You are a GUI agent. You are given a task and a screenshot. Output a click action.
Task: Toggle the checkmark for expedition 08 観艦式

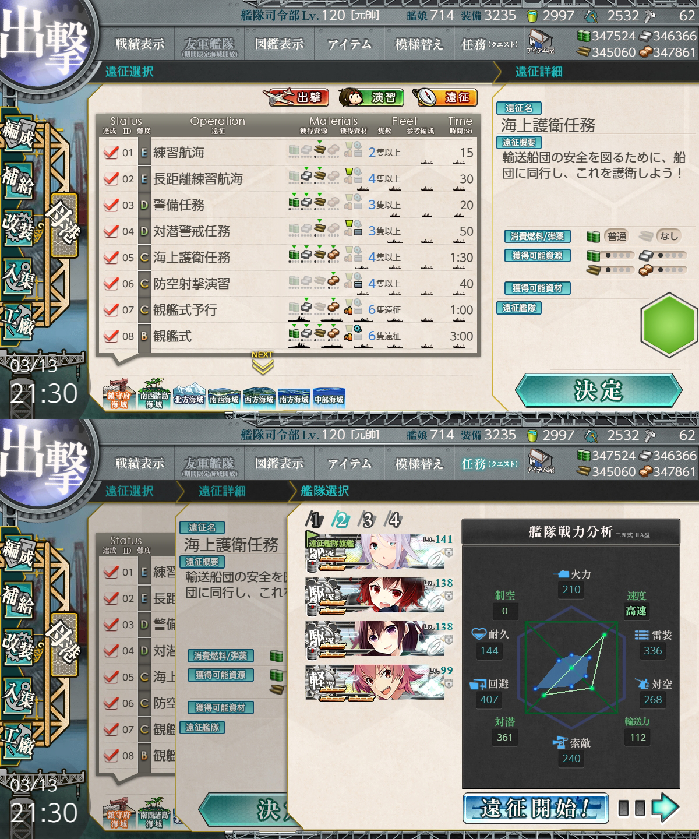coord(111,336)
